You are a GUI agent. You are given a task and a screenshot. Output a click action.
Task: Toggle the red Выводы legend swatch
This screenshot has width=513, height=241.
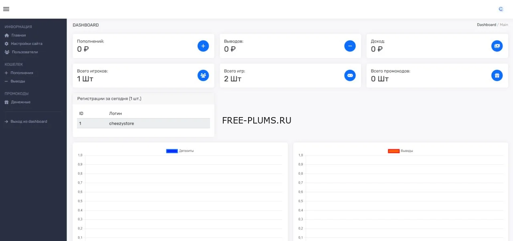point(394,151)
